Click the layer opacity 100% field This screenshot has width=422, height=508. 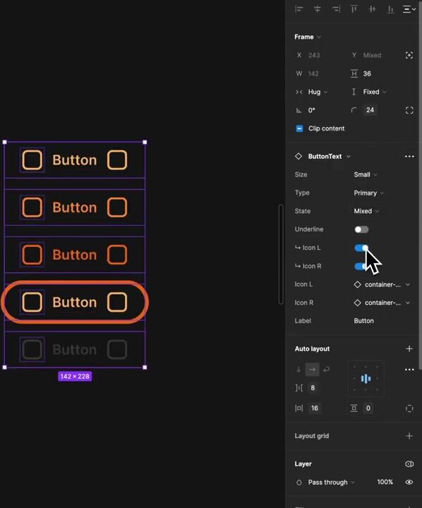click(x=385, y=483)
